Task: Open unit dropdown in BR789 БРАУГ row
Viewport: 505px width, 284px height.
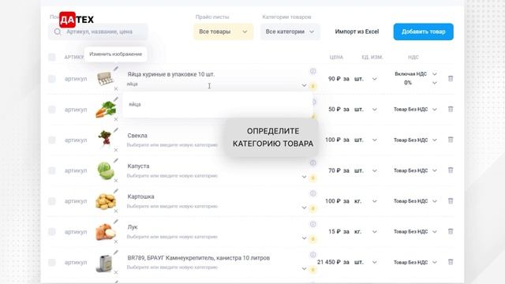Action: [374, 263]
